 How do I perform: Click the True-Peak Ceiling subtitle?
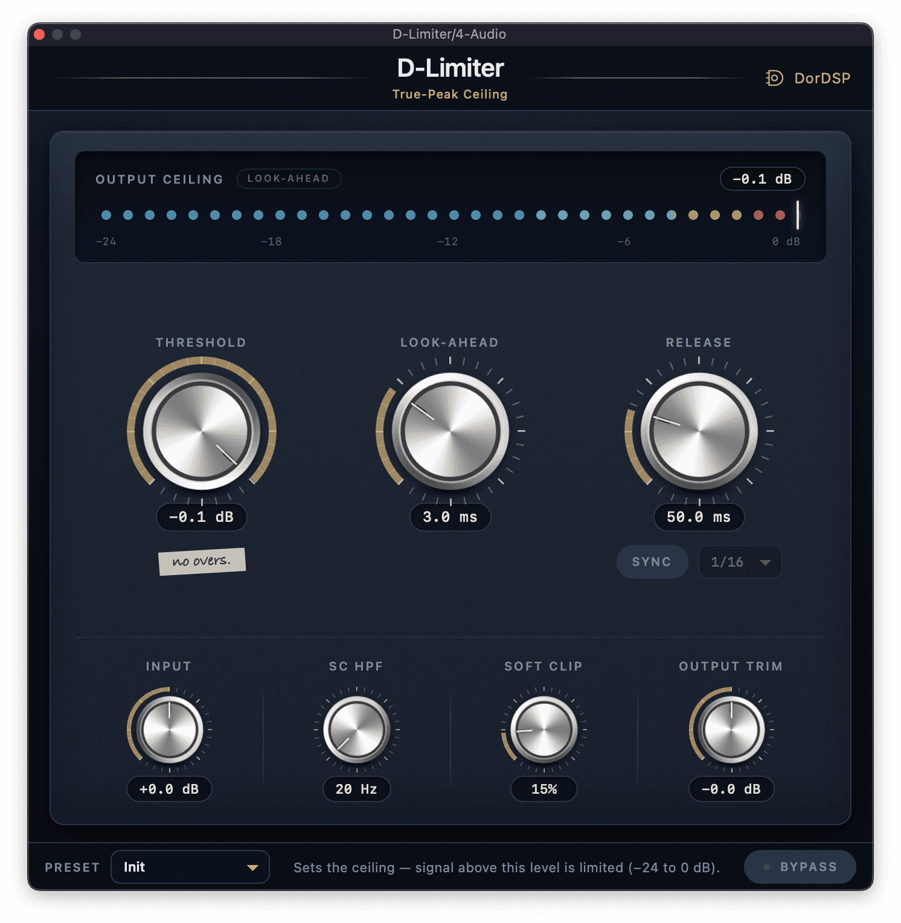point(450,94)
